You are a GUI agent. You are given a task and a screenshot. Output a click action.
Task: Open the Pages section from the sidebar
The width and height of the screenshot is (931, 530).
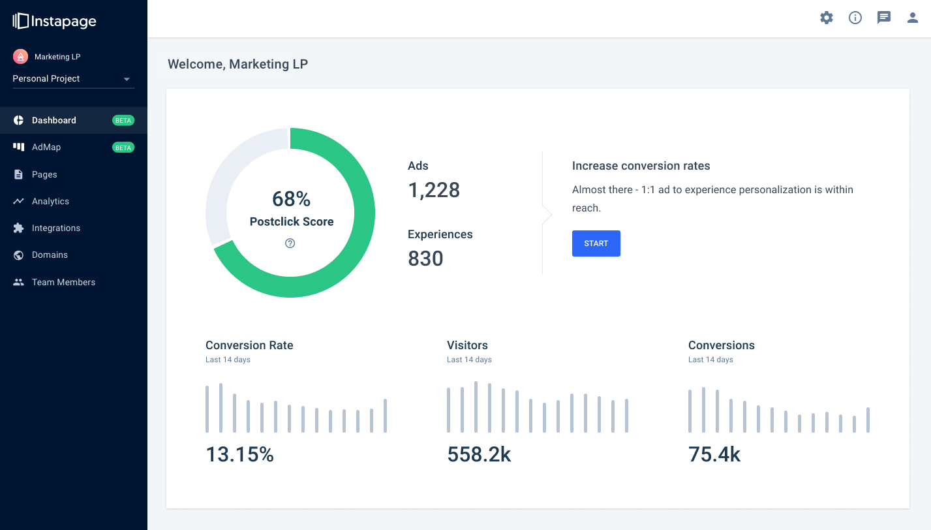point(43,174)
